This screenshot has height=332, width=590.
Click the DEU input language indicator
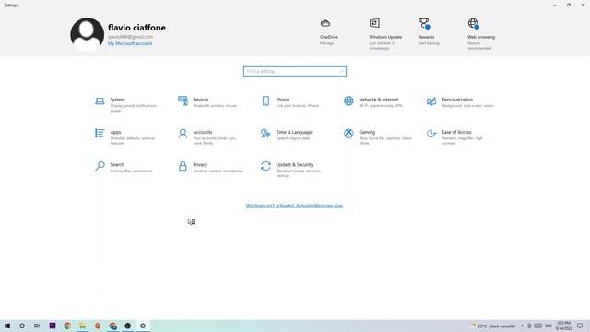click(549, 326)
